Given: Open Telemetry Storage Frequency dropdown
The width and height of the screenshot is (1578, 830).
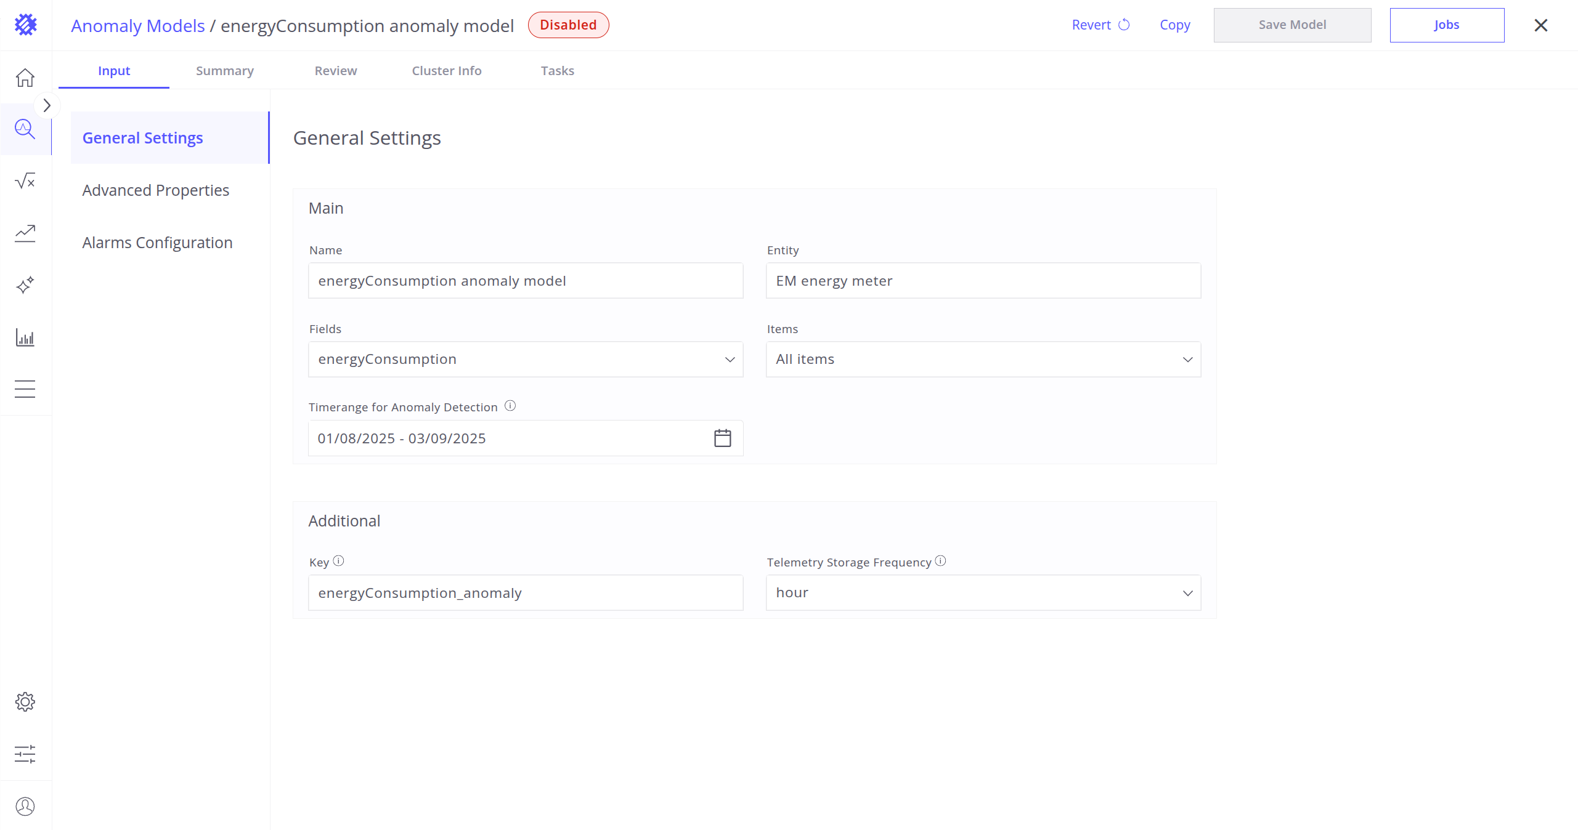Looking at the screenshot, I should (x=983, y=593).
